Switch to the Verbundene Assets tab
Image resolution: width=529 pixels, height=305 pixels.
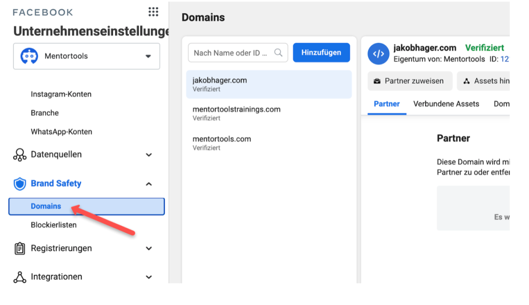point(446,104)
